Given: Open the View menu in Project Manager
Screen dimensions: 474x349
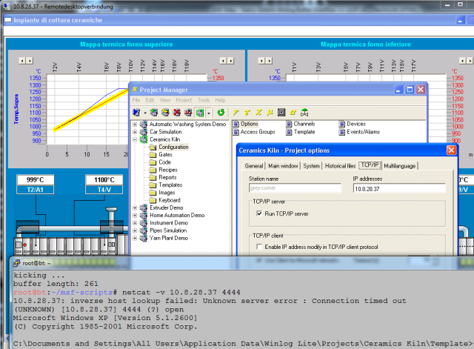Looking at the screenshot, I should [165, 100].
